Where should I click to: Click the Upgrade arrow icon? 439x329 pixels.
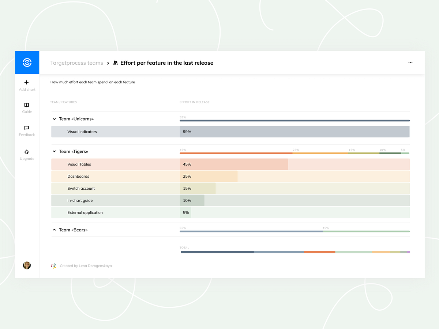tap(27, 152)
